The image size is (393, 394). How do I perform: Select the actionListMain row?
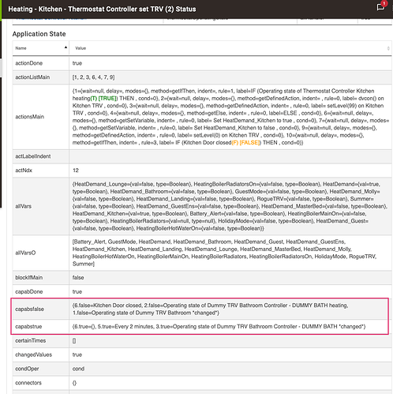[x=202, y=77]
